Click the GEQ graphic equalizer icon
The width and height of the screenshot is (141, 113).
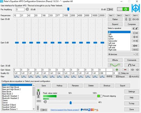tap(109, 76)
